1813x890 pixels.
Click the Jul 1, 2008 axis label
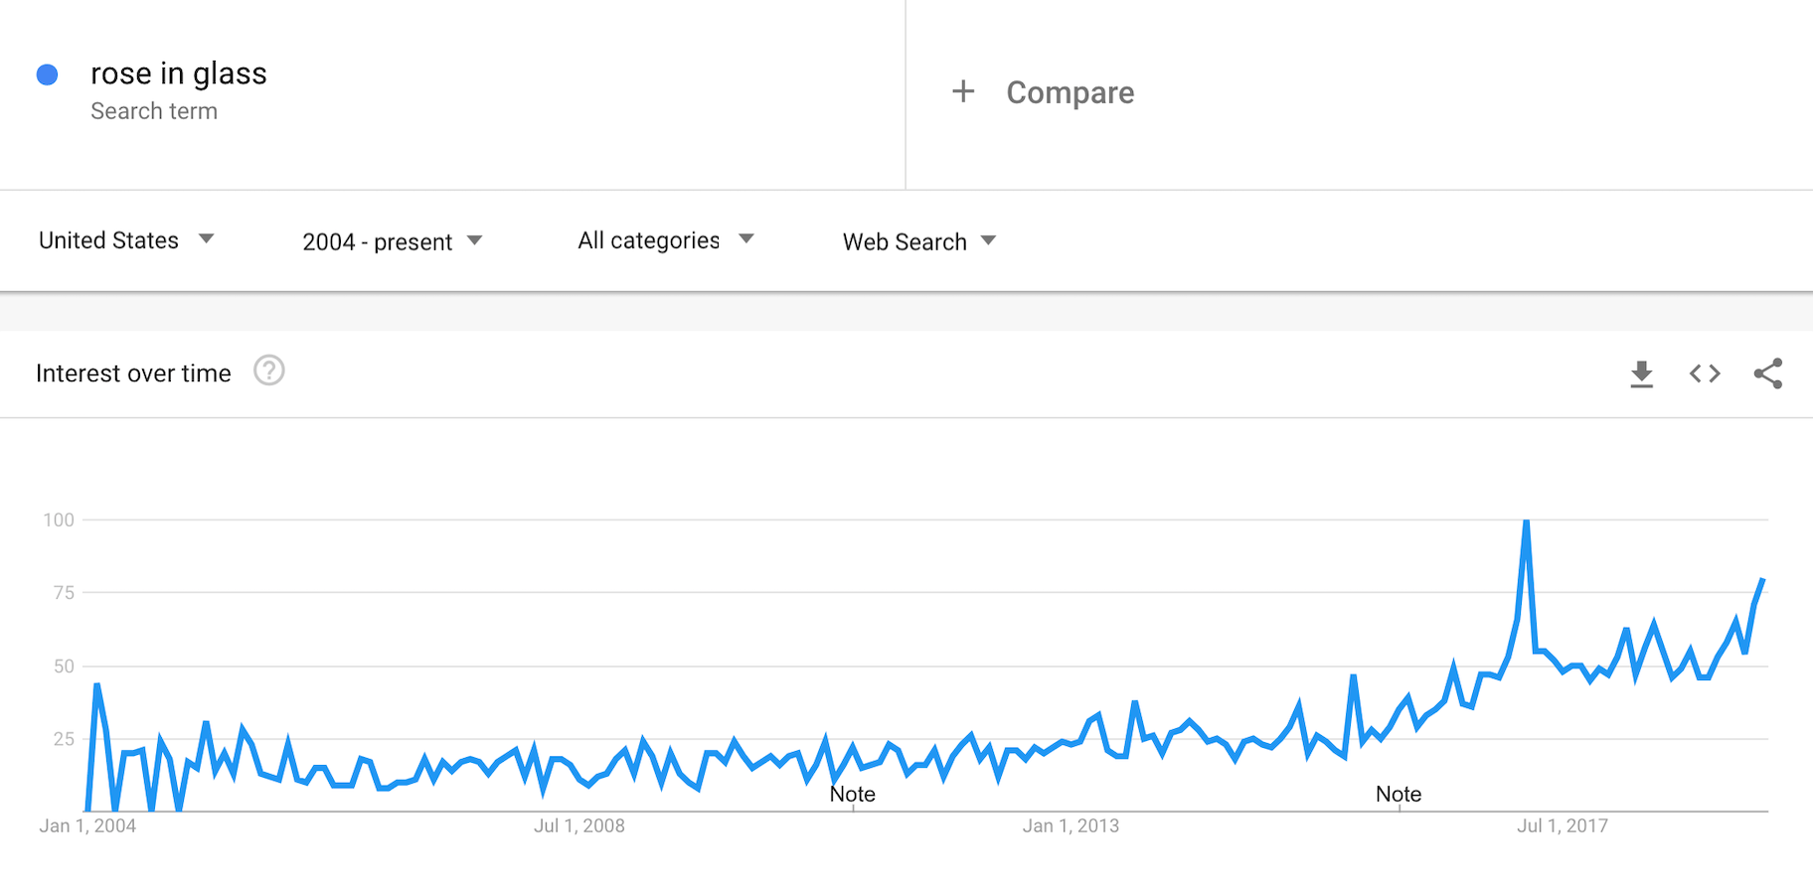coord(579,825)
